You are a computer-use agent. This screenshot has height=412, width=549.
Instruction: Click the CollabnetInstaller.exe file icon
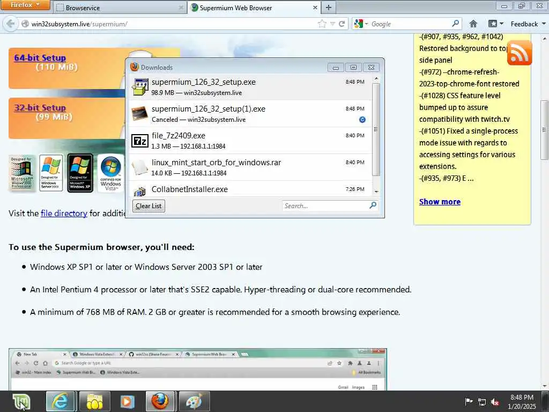click(x=140, y=192)
